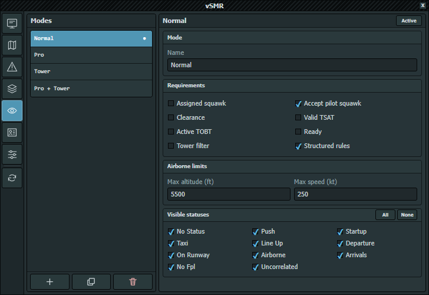Image resolution: width=429 pixels, height=295 pixels.
Task: Uncheck Startup visible status
Action: coord(340,231)
